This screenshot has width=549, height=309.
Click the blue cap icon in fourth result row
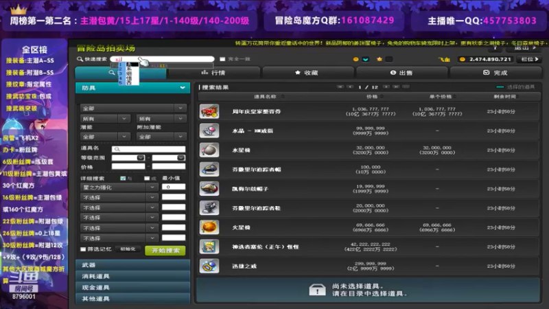coord(209,169)
